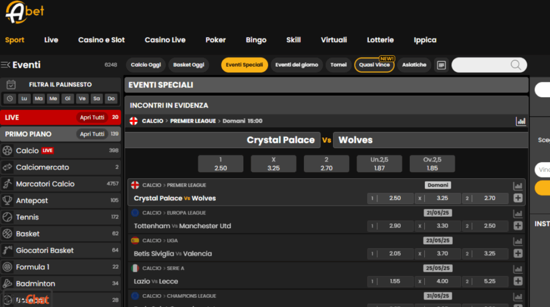Click the Tennis ball icon
Image resolution: width=550 pixels, height=307 pixels.
point(7,217)
